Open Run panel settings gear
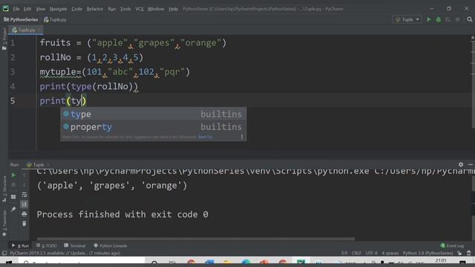Screen dimensions: 475x267 461,165
